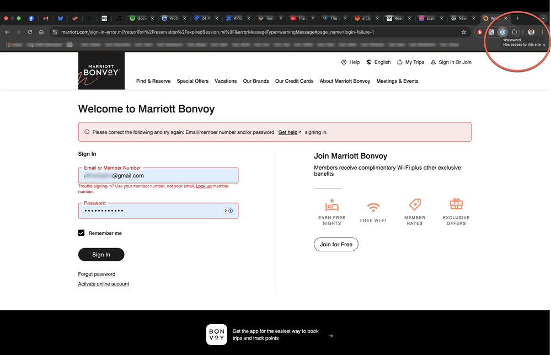Open the pinned Facebook tab
Image resolution: width=551 pixels, height=355 pixels.
tap(31, 18)
